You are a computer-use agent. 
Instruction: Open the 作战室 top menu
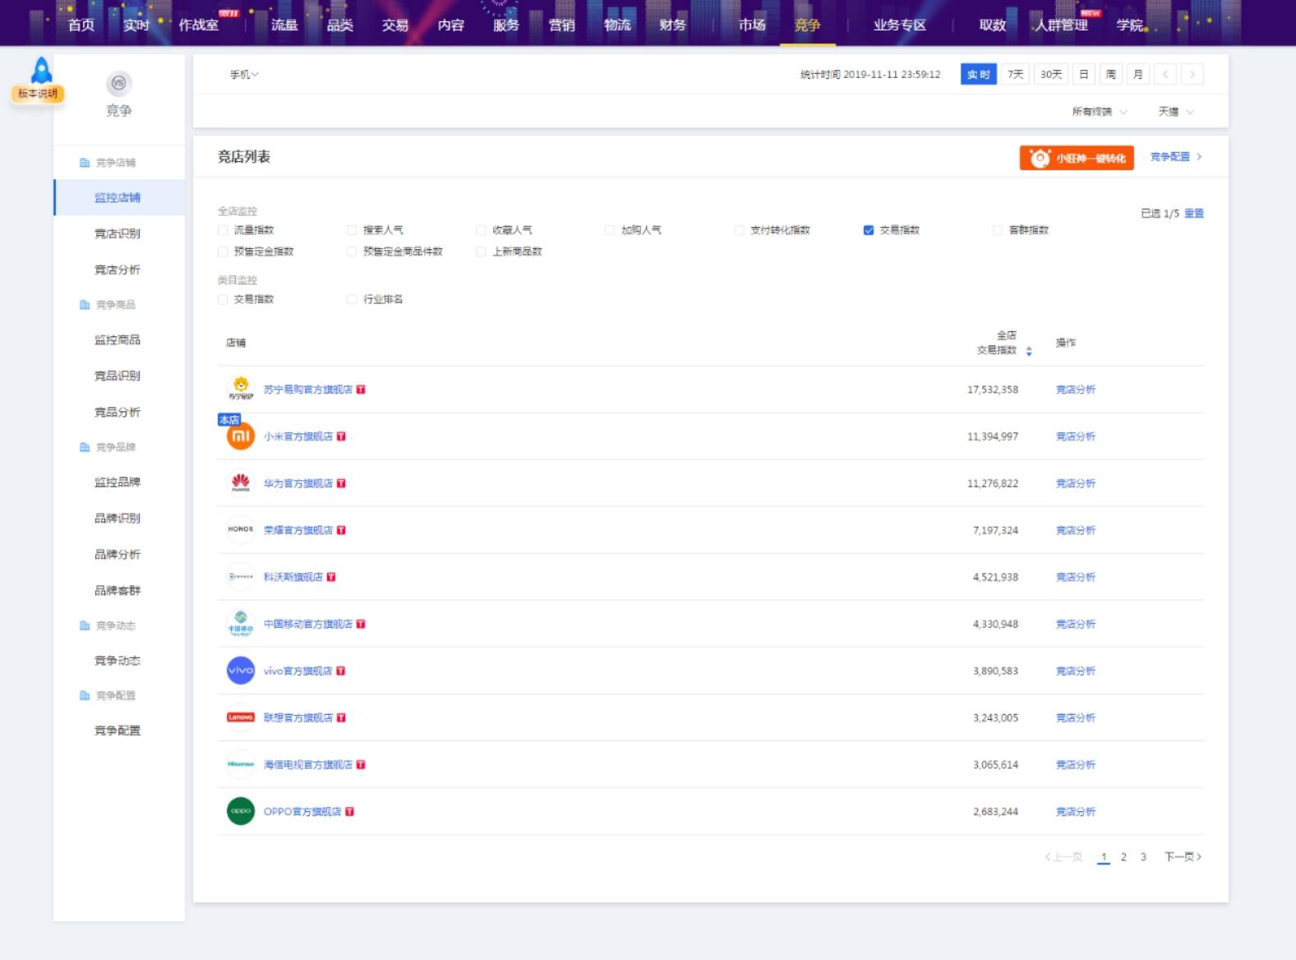(199, 25)
